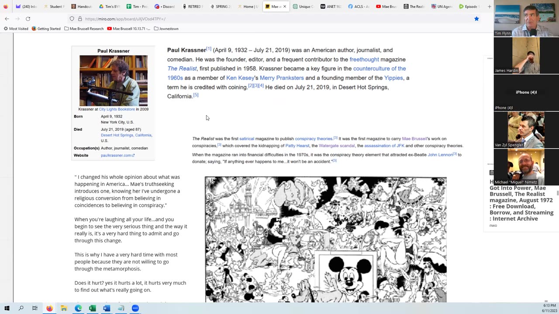The height and width of the screenshot is (314, 559).
Task: Switch to the ACLS tab
Action: point(359,7)
